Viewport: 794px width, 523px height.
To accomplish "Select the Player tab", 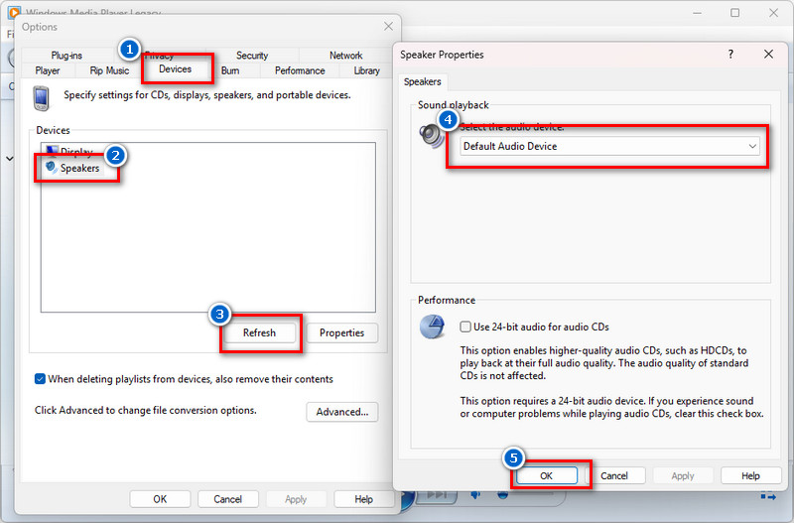I will click(x=48, y=70).
